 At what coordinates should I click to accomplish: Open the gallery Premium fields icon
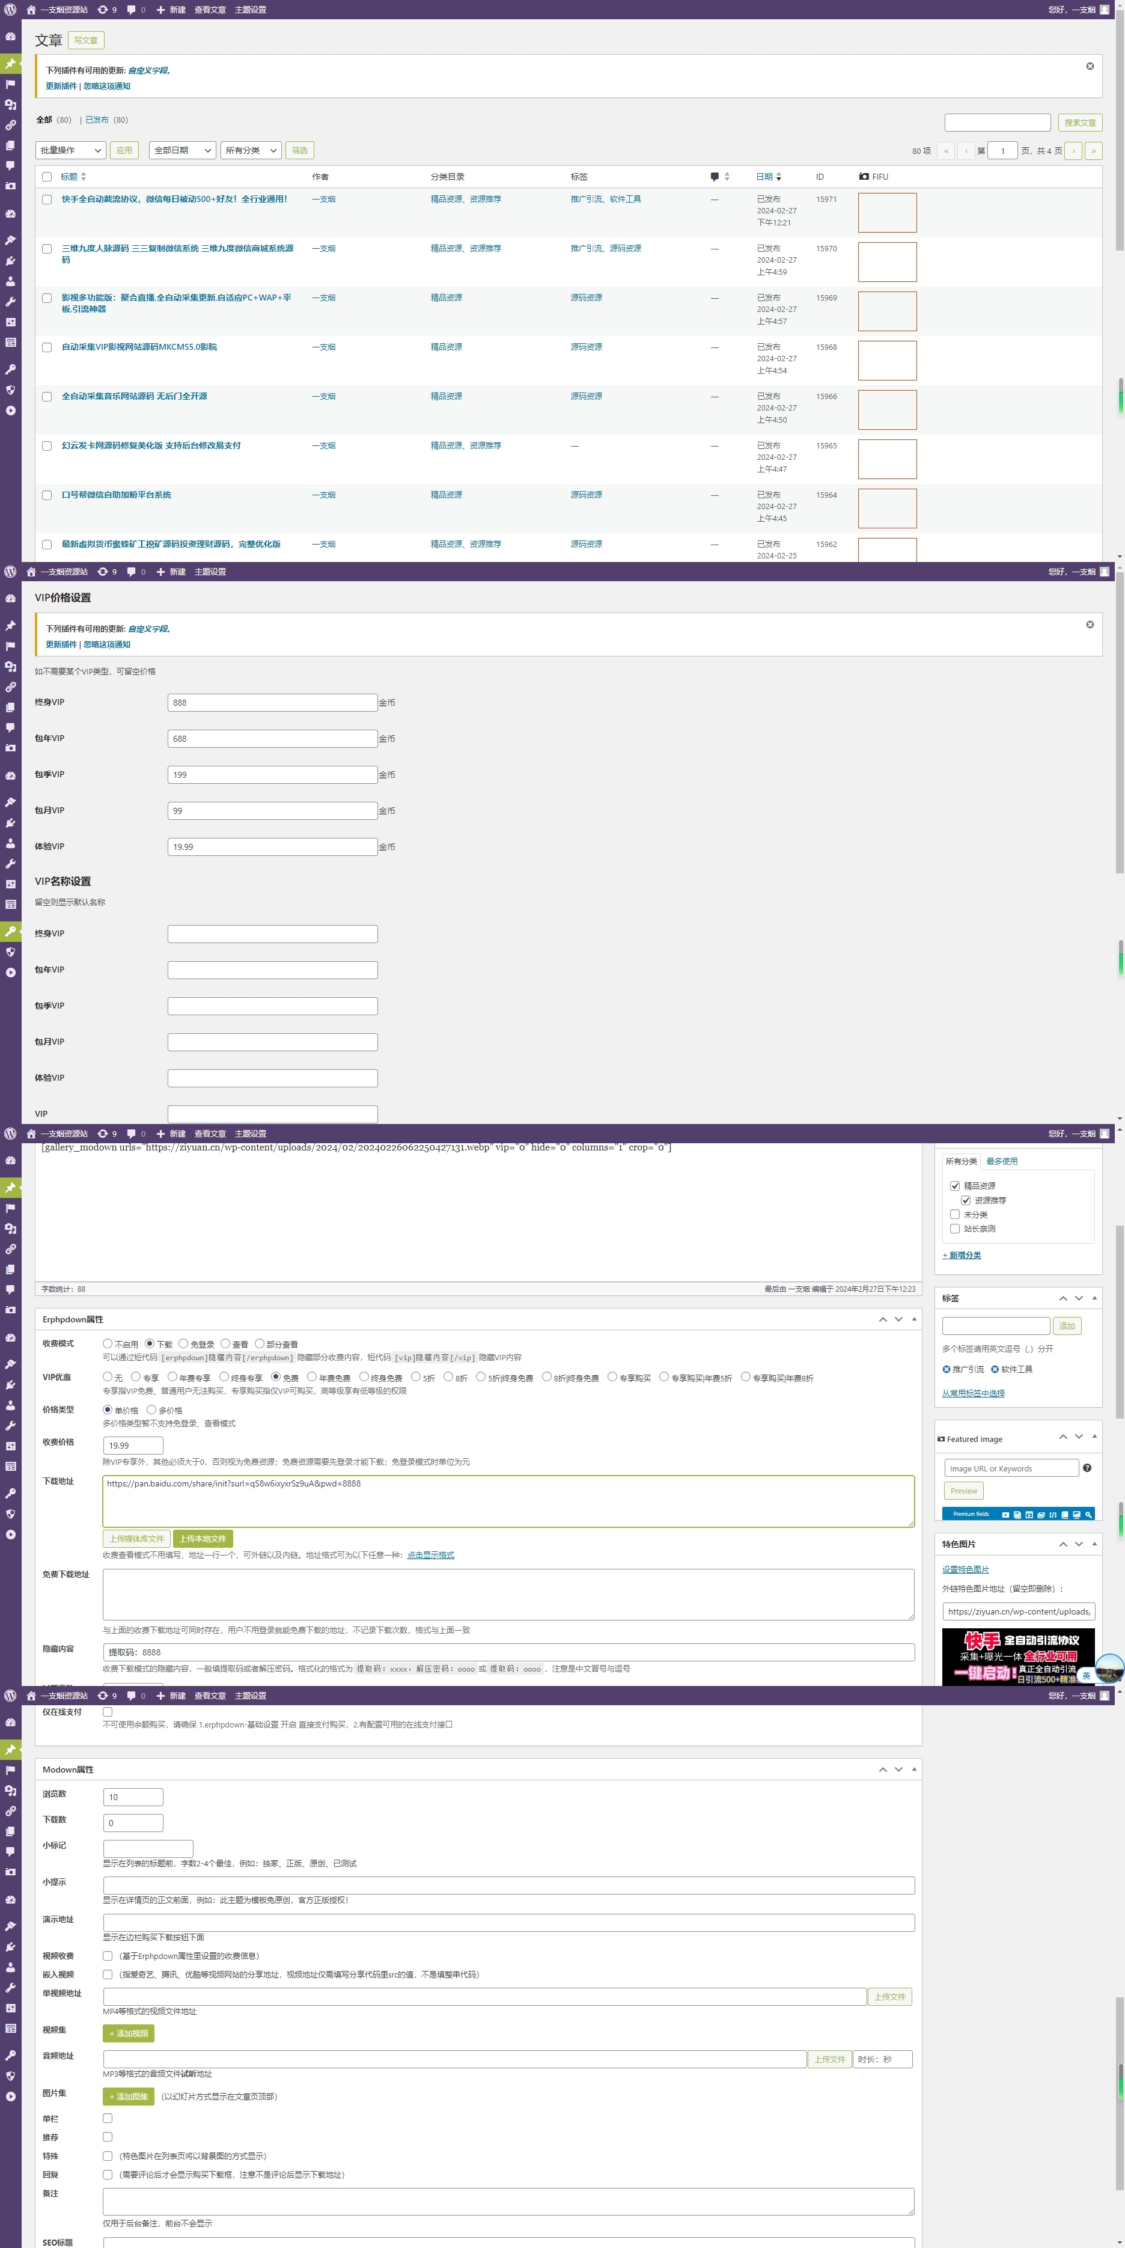click(x=1017, y=1515)
